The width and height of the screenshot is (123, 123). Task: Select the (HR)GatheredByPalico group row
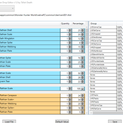click(x=103, y=71)
